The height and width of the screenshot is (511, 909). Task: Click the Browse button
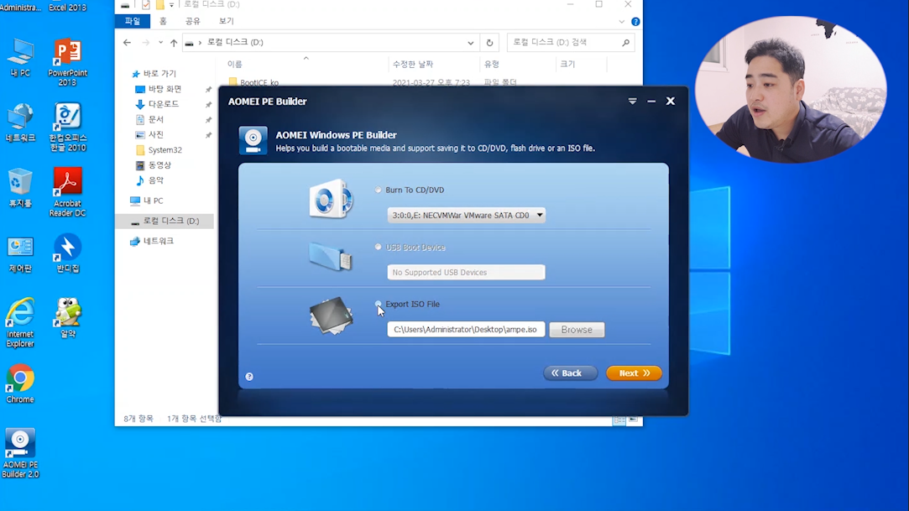coord(577,330)
